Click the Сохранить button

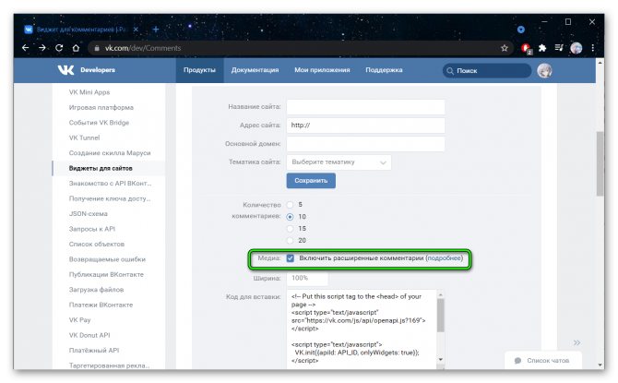click(x=311, y=180)
